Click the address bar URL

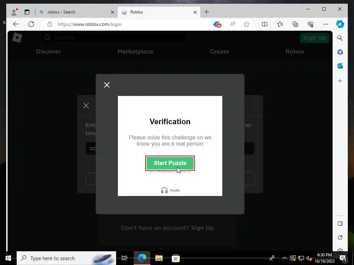90,24
